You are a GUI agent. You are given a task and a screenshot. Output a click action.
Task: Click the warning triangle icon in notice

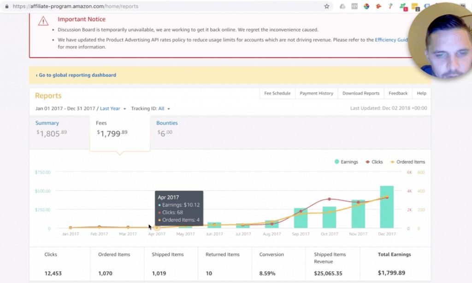43,21
